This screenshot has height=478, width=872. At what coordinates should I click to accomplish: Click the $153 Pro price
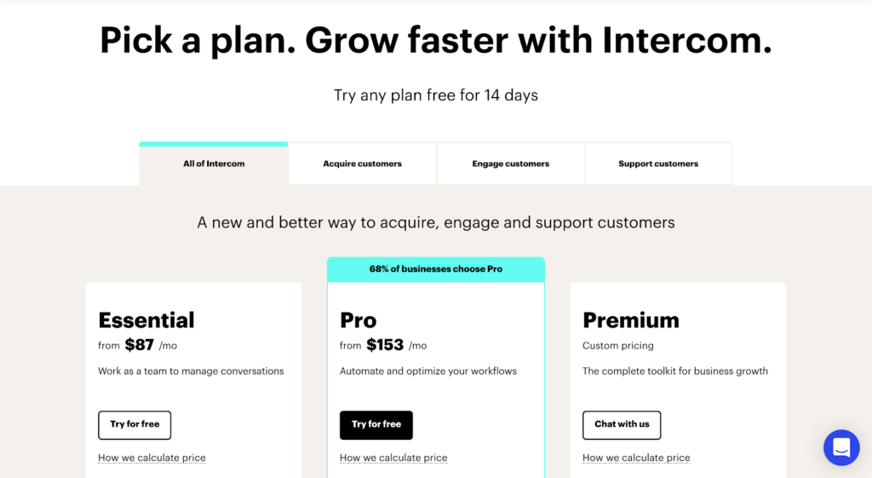coord(385,345)
